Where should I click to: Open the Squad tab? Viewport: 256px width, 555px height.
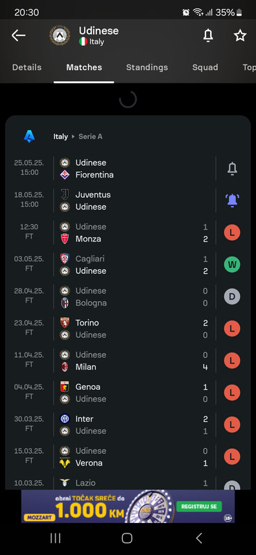point(205,67)
